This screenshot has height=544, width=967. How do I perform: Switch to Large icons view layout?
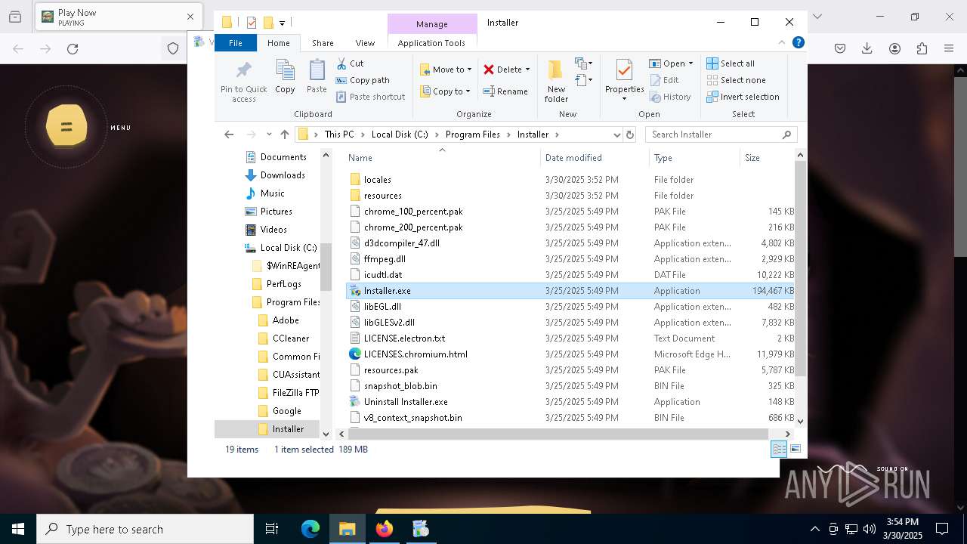[795, 450]
